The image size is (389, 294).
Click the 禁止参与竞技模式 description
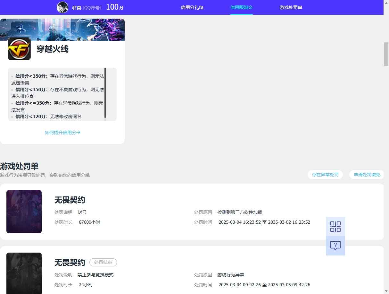(x=95, y=275)
